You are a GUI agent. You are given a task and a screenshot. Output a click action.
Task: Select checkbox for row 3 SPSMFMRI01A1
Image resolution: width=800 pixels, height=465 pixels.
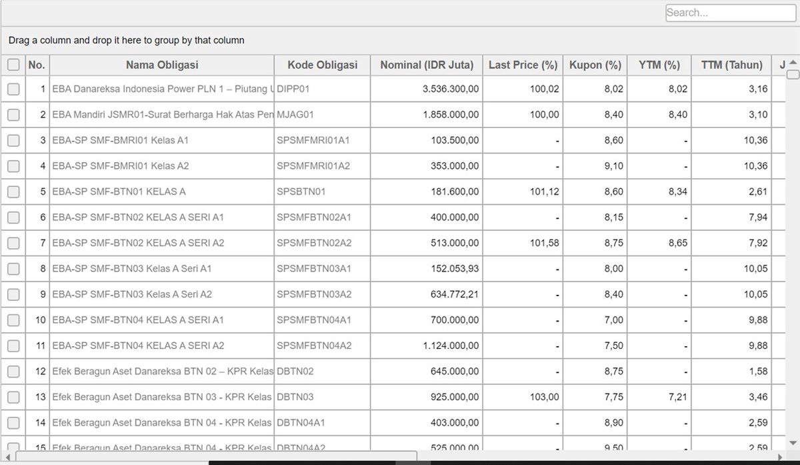(13, 140)
